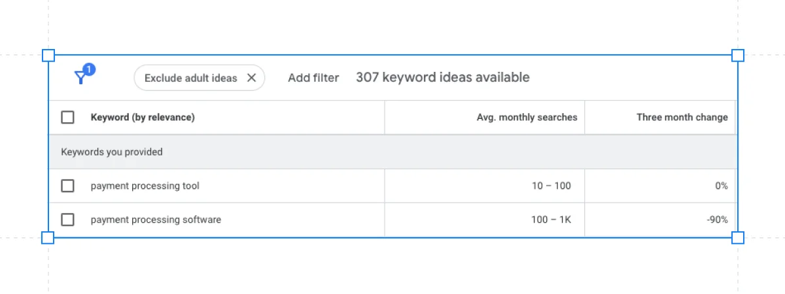The height and width of the screenshot is (294, 785).
Task: Sort by Avg. monthly searches column
Action: [527, 118]
